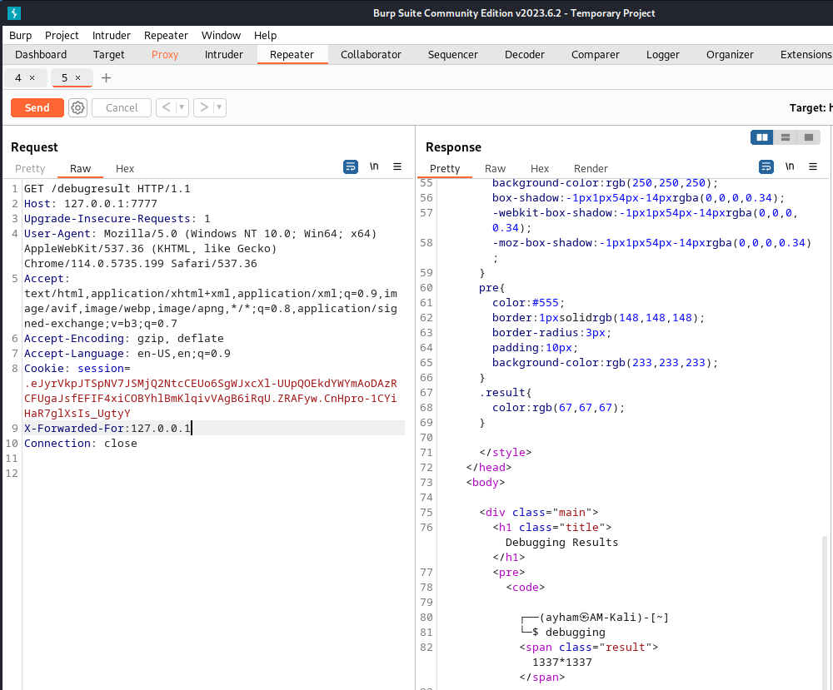Add a new Repeater tab
Image resolution: width=833 pixels, height=690 pixels.
(x=107, y=78)
